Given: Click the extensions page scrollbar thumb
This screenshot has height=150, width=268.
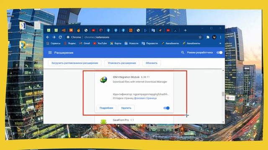Looking at the screenshot, I should point(223,94).
